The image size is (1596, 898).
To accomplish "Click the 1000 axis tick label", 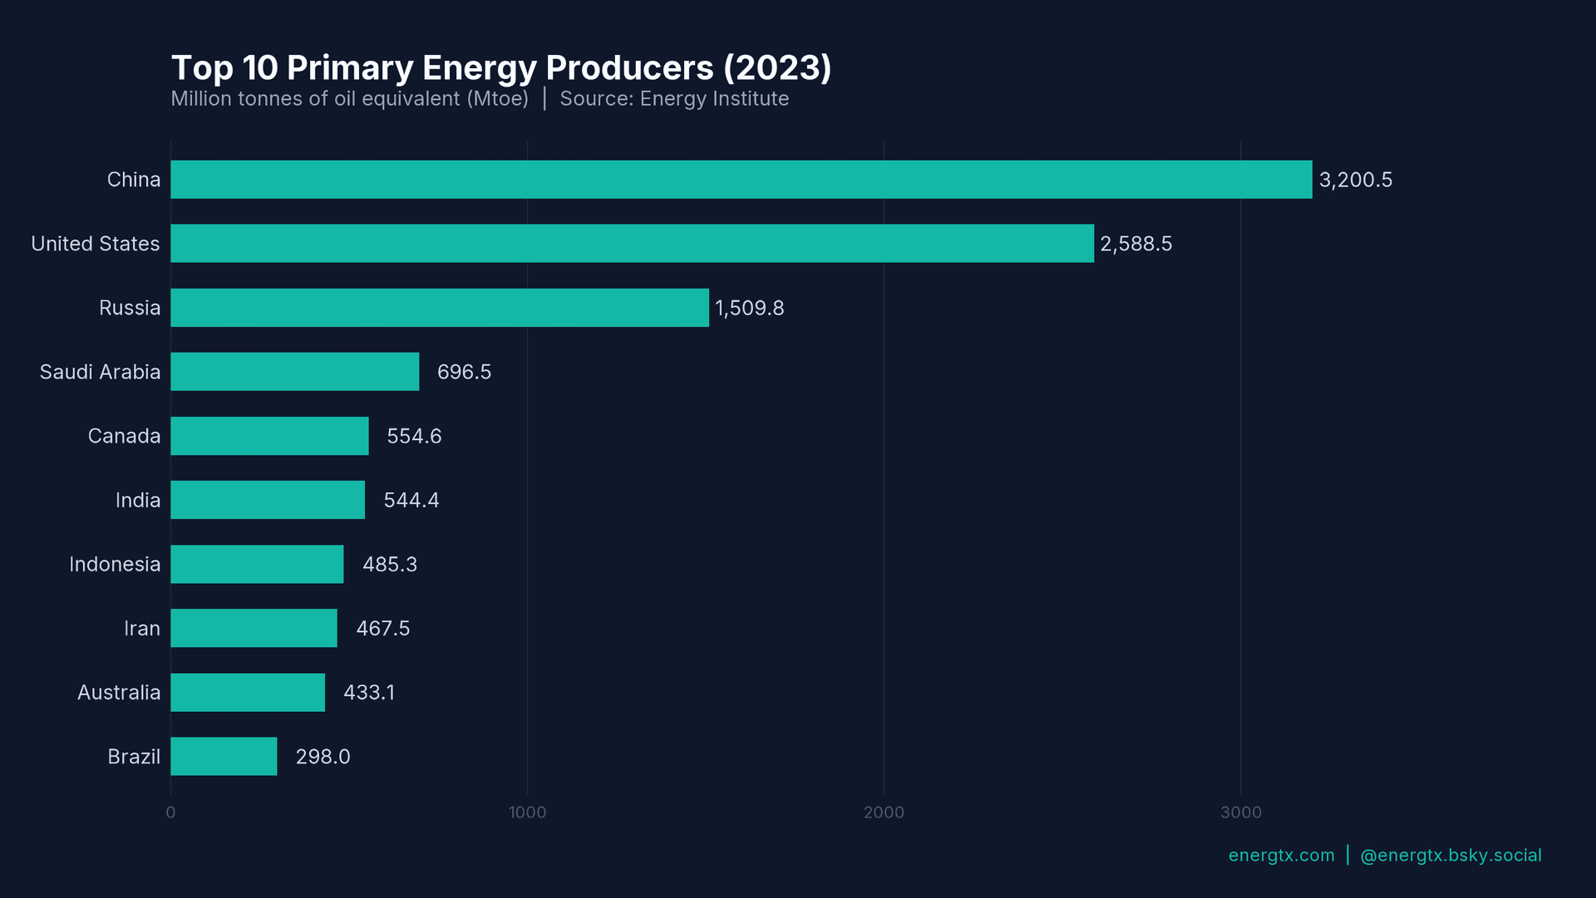I will click(527, 812).
